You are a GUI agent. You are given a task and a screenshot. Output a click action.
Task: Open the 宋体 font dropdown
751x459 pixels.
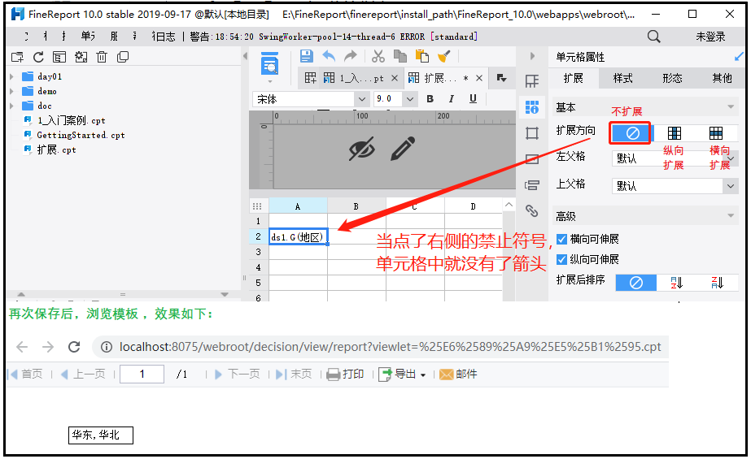click(x=361, y=99)
